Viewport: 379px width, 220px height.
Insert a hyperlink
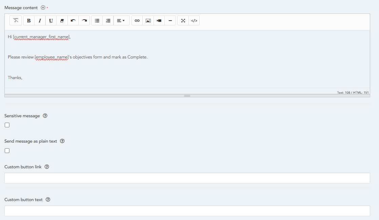point(137,21)
